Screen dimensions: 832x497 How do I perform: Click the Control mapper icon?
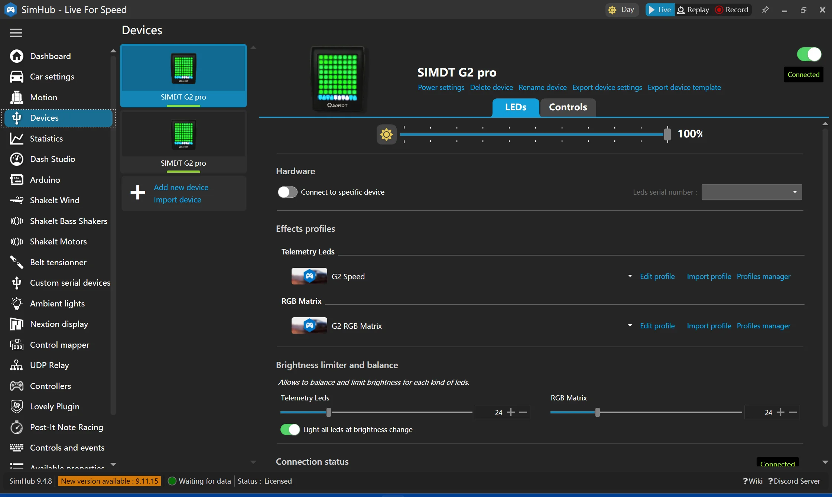tap(17, 345)
